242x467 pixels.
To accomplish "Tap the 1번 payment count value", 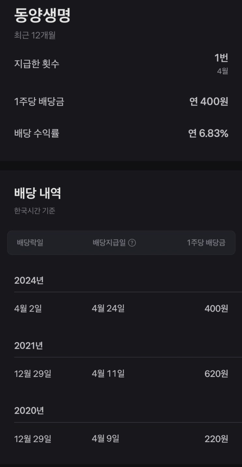I will point(221,58).
